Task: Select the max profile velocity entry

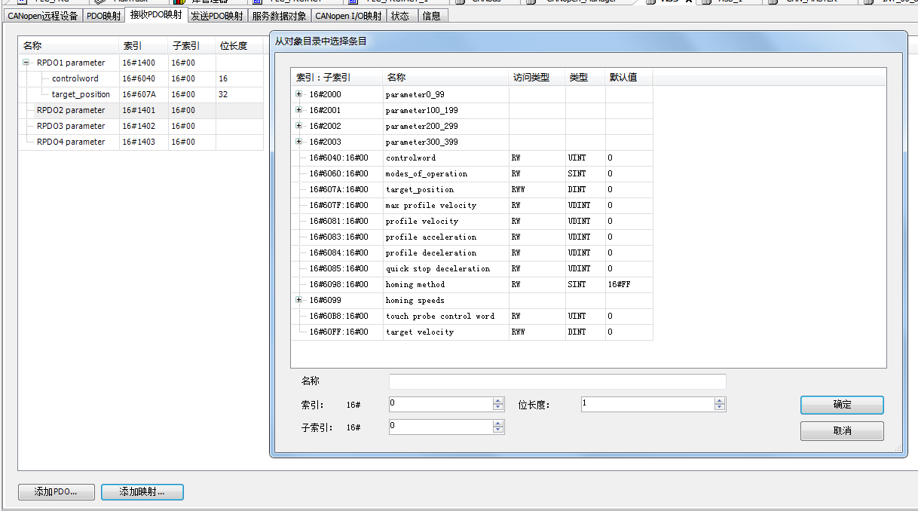Action: [x=472, y=205]
